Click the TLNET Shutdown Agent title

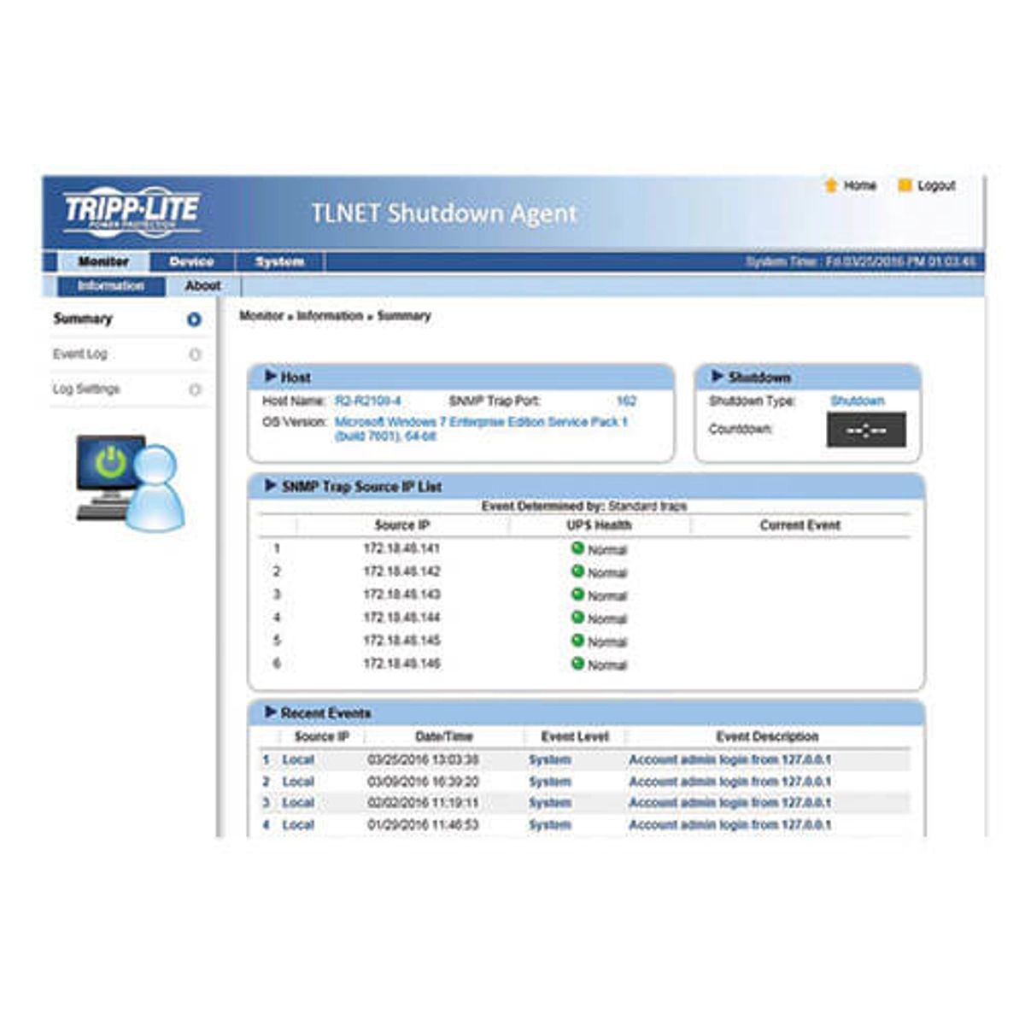click(444, 214)
